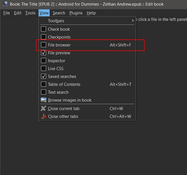Turn on the Inspector panel
The height and width of the screenshot is (175, 187).
[44, 61]
